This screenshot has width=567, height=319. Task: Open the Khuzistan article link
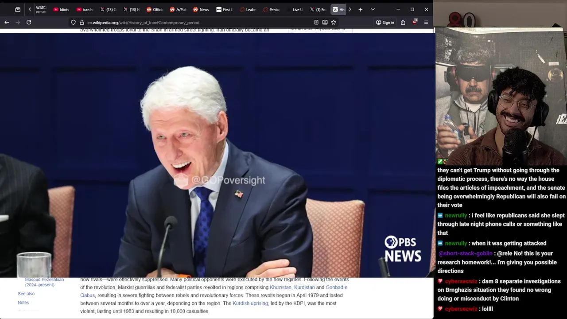click(280, 288)
